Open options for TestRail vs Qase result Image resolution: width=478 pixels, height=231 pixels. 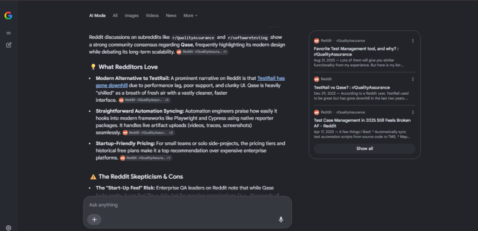(413, 79)
